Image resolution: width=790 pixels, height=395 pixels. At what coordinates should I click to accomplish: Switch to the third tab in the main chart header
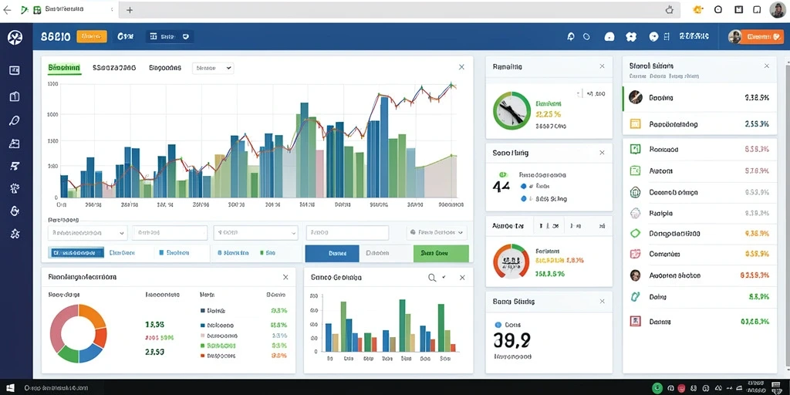165,68
